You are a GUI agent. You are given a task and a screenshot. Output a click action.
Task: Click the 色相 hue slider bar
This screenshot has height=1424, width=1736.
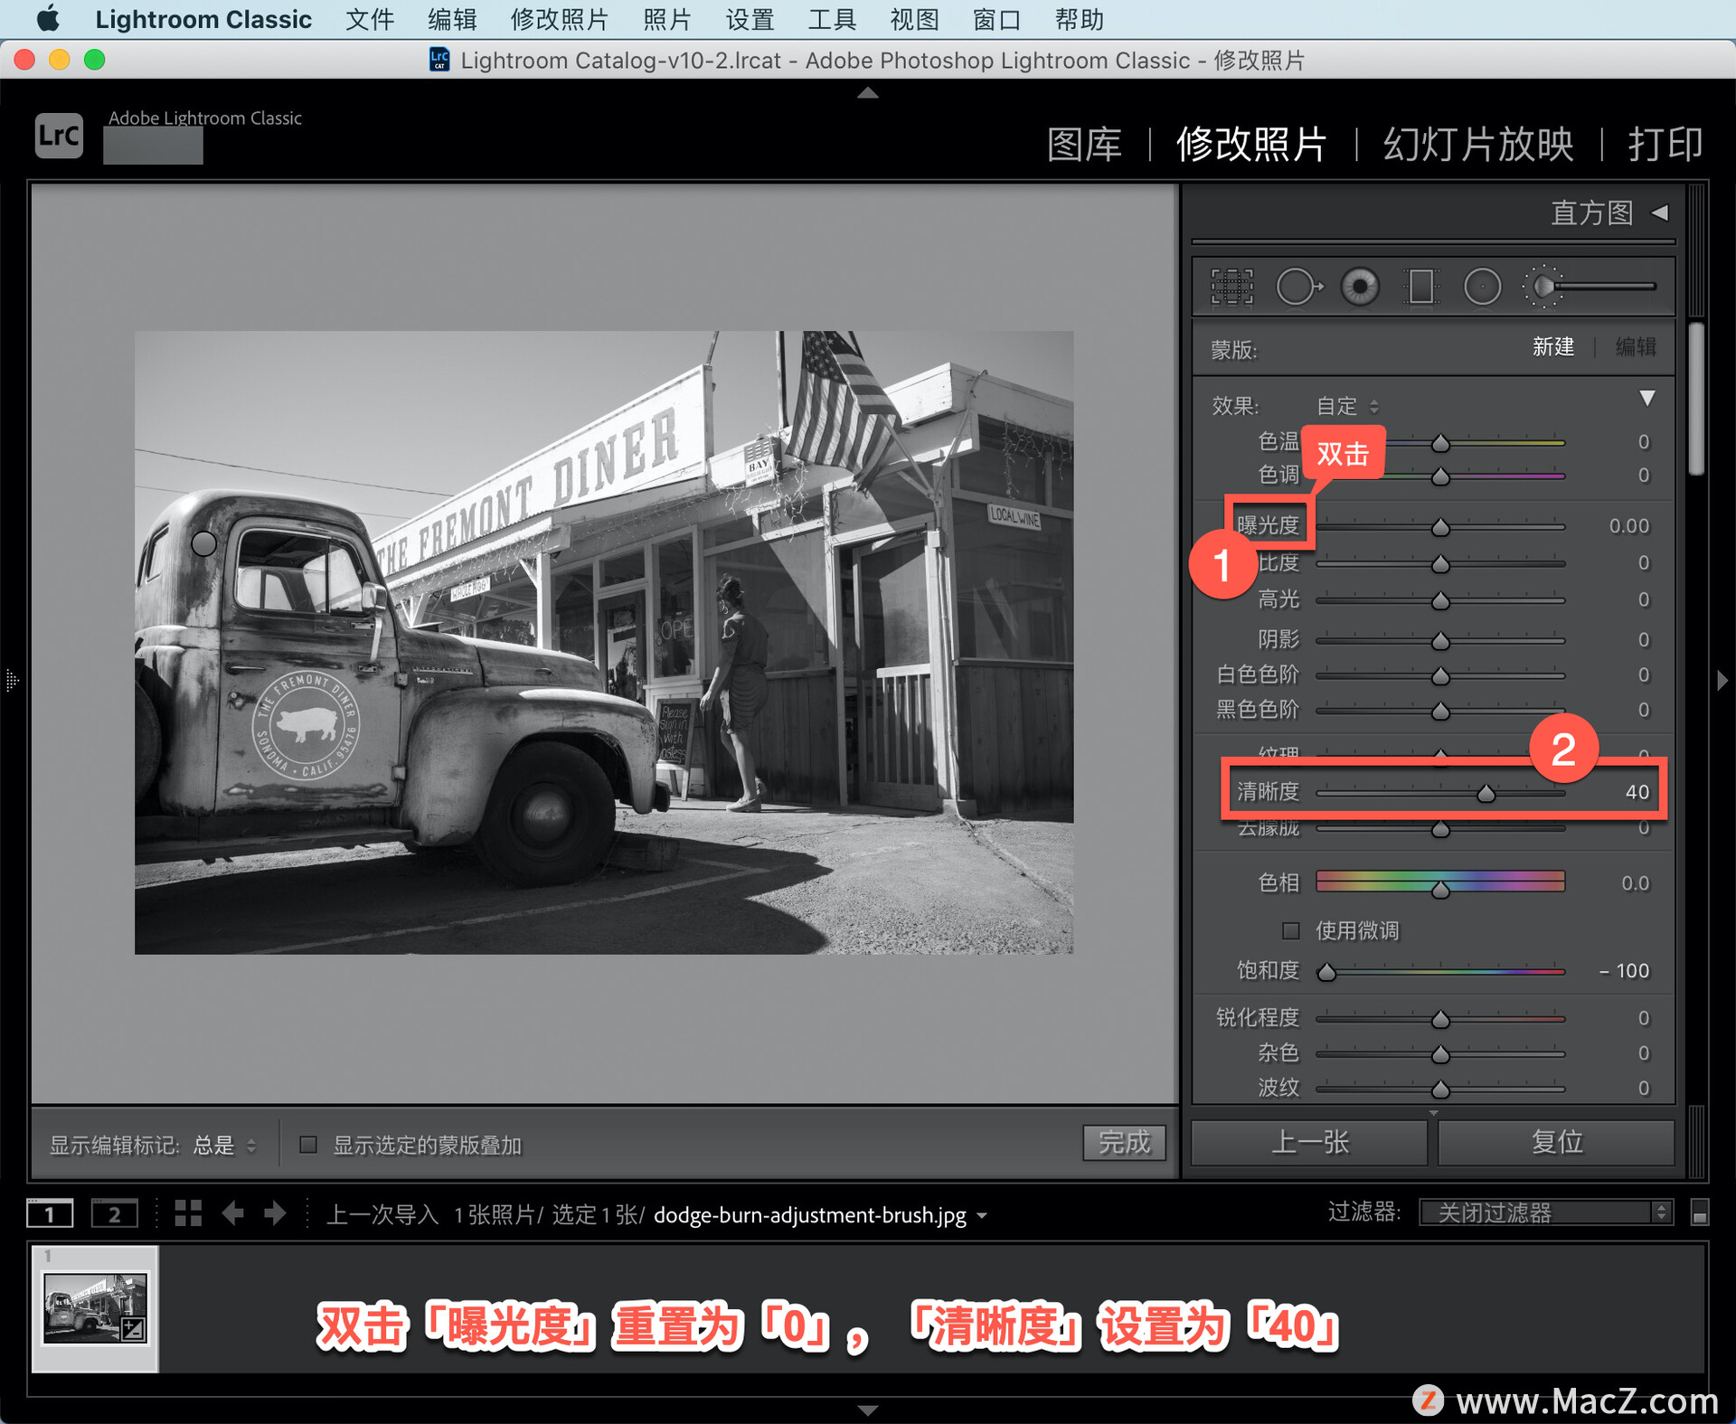pos(1440,882)
